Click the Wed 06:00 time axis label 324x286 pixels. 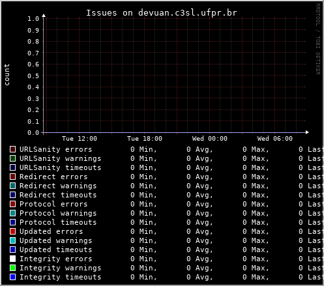pos(275,139)
